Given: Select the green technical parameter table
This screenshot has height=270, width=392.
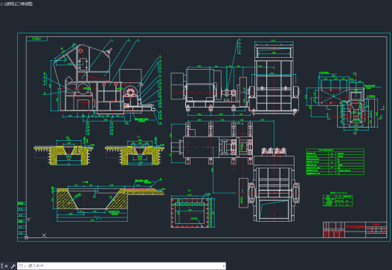Looking at the screenshot, I should (x=335, y=162).
